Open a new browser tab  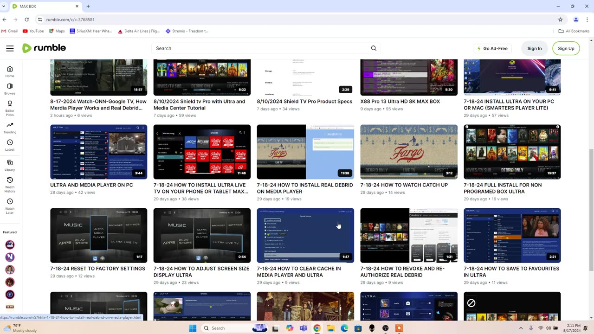(x=88, y=6)
